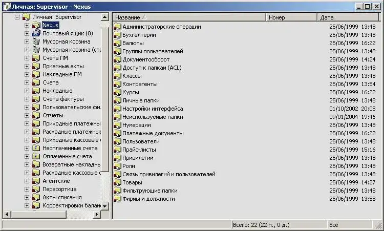The image size is (384, 231).
Task: Click folder icon beside Курсы
Action: point(118,92)
